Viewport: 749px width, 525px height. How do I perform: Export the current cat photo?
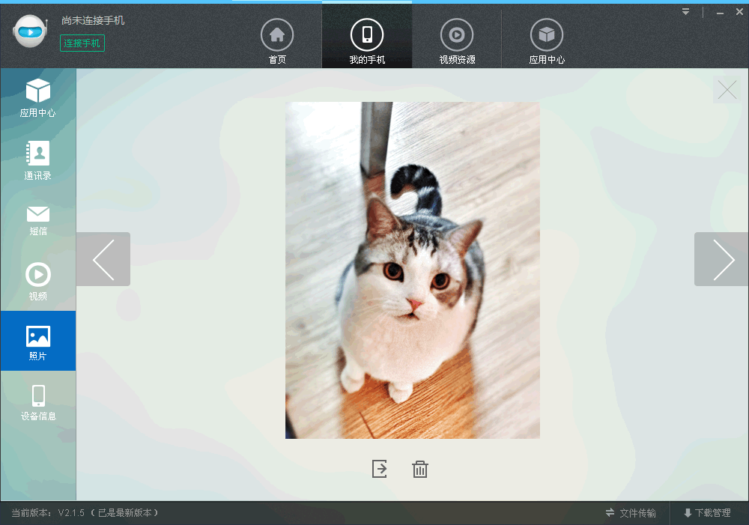pos(380,470)
